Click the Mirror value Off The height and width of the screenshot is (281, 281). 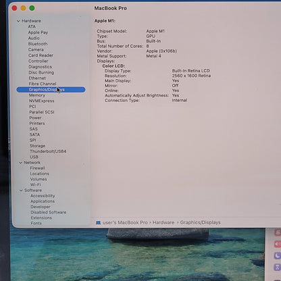[x=175, y=86]
